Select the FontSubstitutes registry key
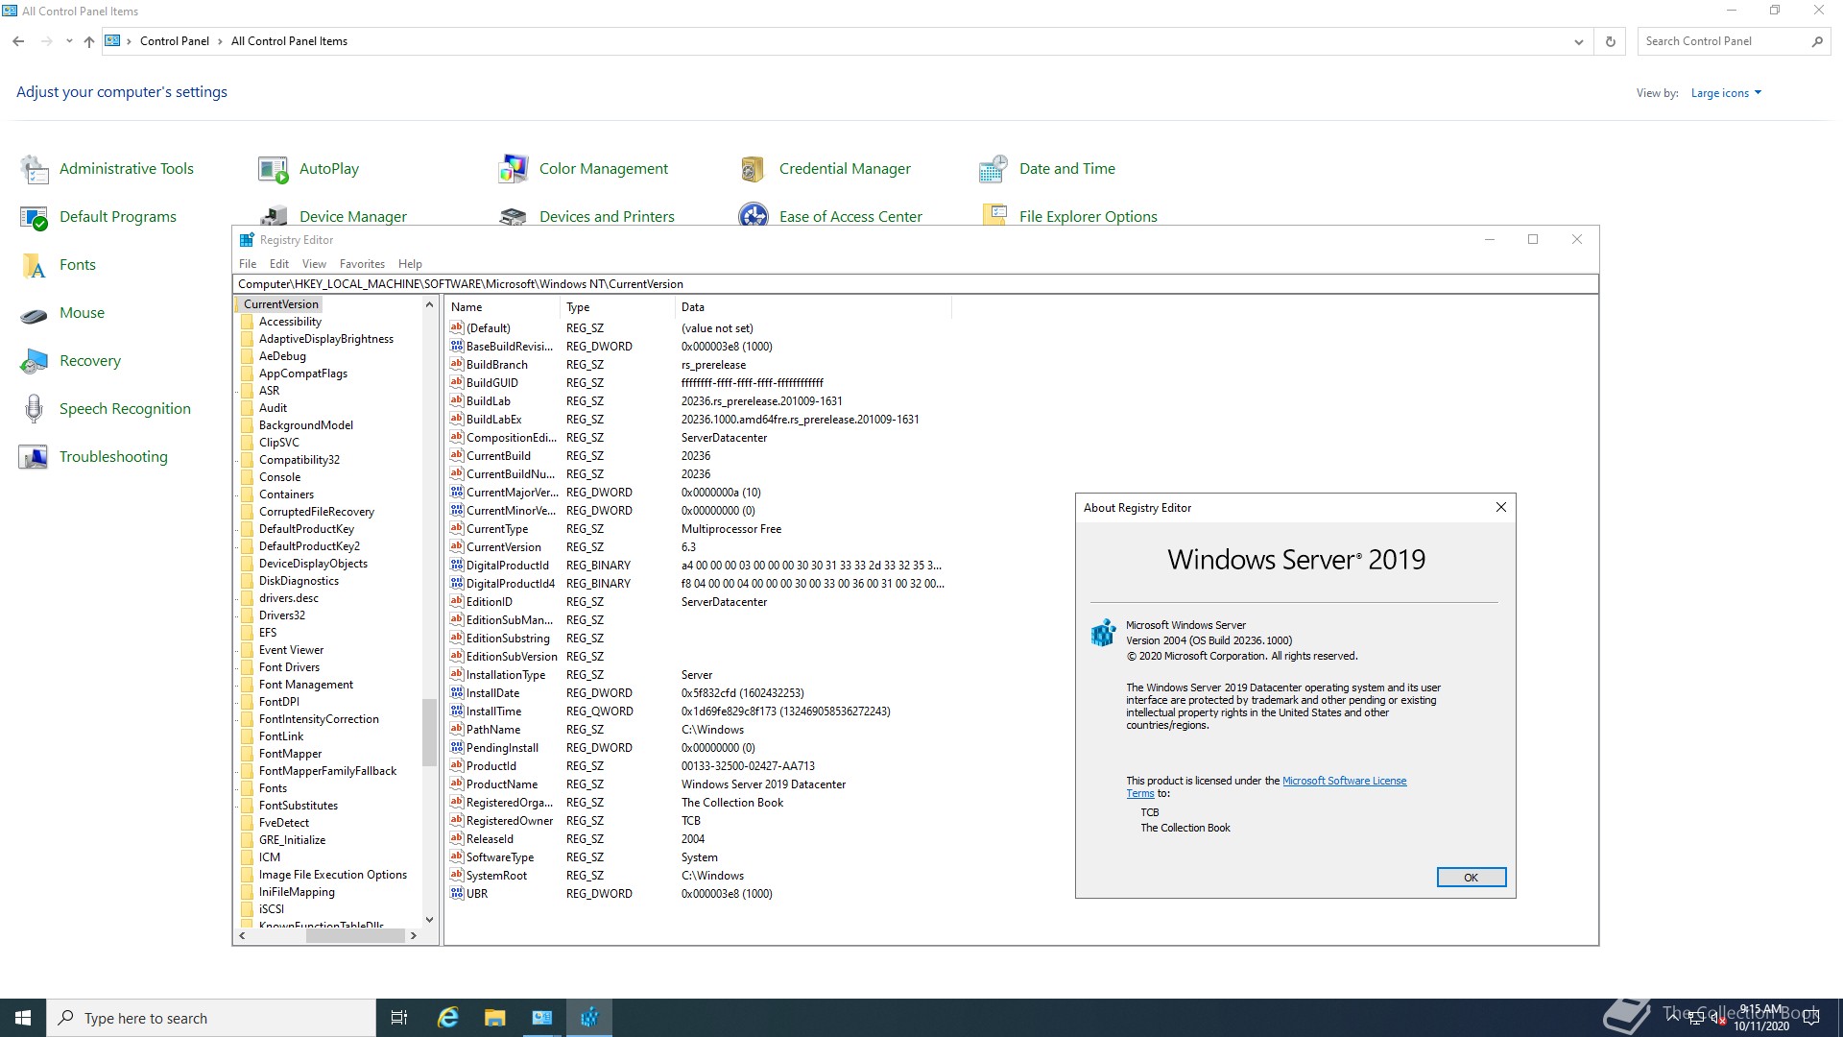Viewport: 1843px width, 1037px height. click(x=298, y=806)
